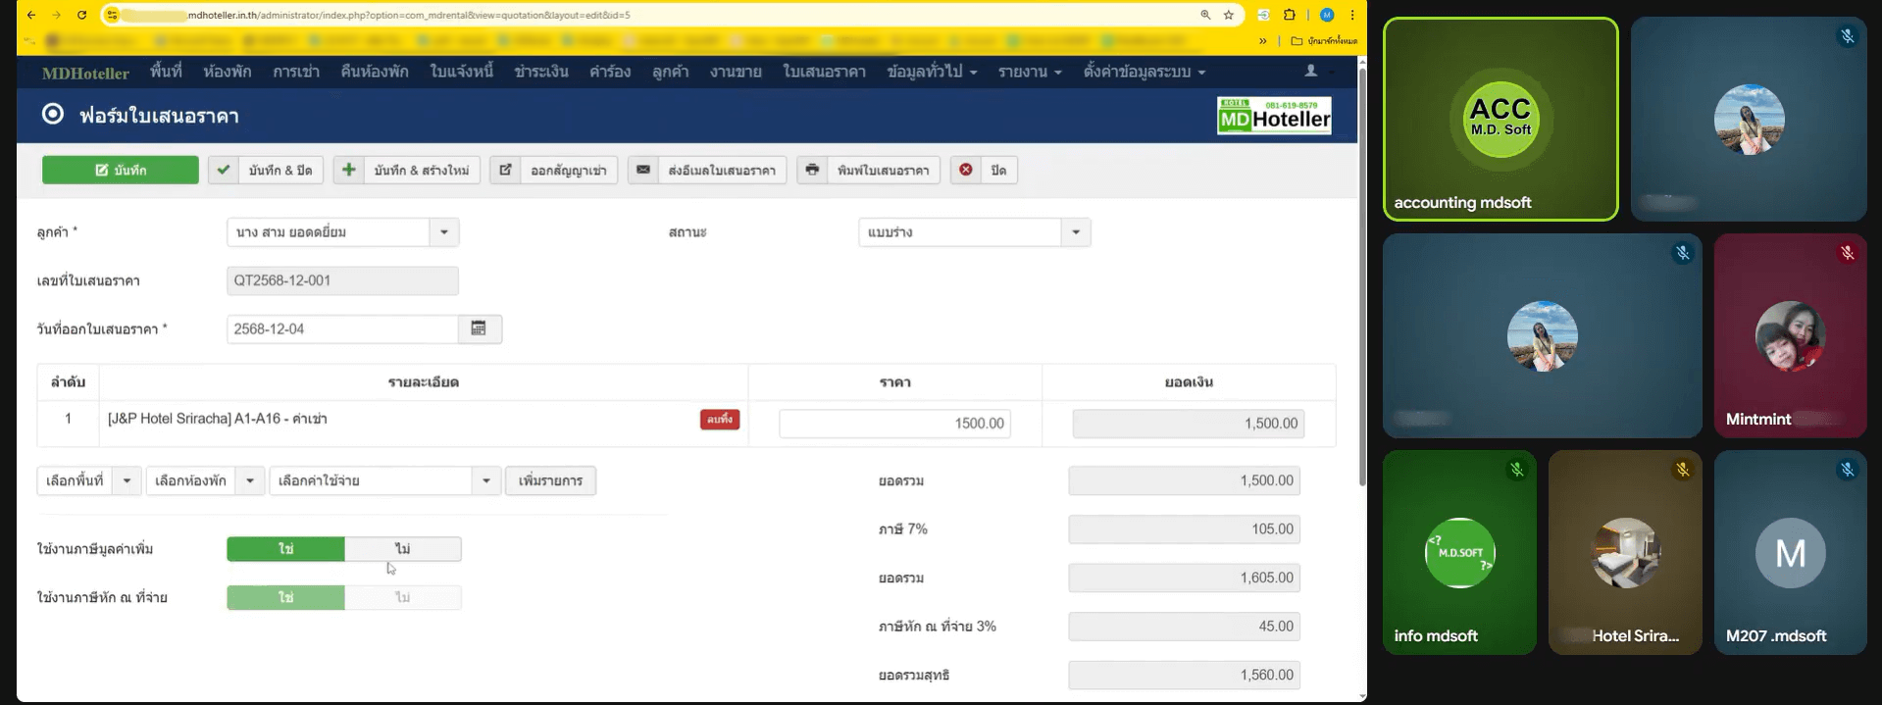Click the เพิ่มรายการ add item button

click(550, 480)
